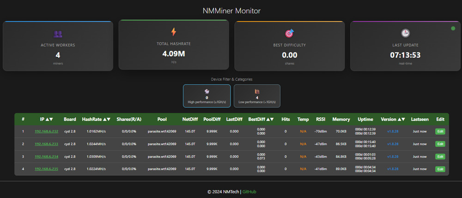Click hashrate value 1.0224MH/s
The width and height of the screenshot is (462, 198).
pos(96,169)
